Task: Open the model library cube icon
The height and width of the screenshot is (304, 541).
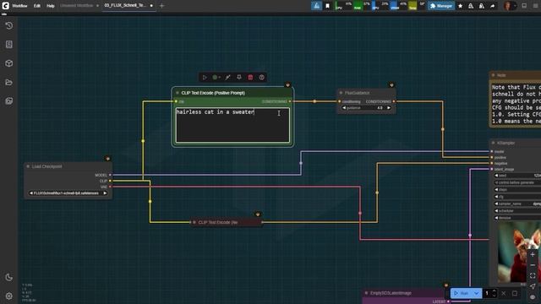Action: (9, 63)
